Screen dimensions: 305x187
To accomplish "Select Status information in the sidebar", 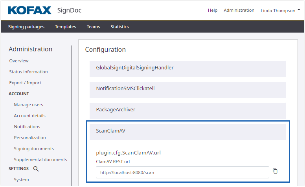I will click(28, 72).
